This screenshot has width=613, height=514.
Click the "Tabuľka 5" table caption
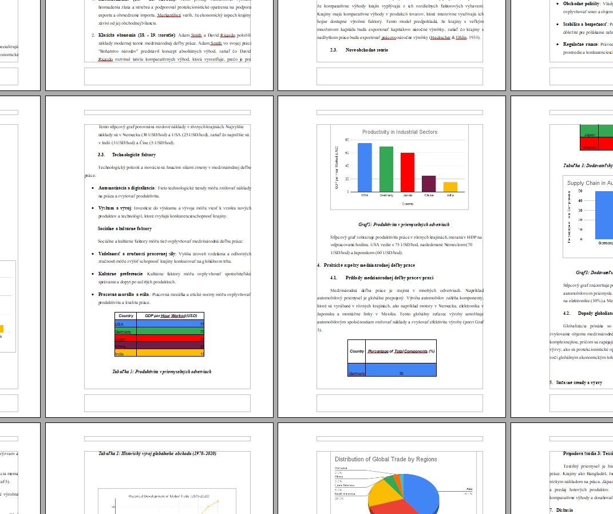[162, 371]
